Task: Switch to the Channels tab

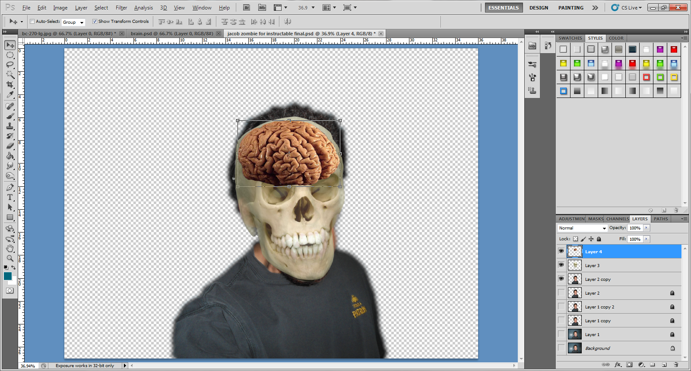Action: point(617,219)
